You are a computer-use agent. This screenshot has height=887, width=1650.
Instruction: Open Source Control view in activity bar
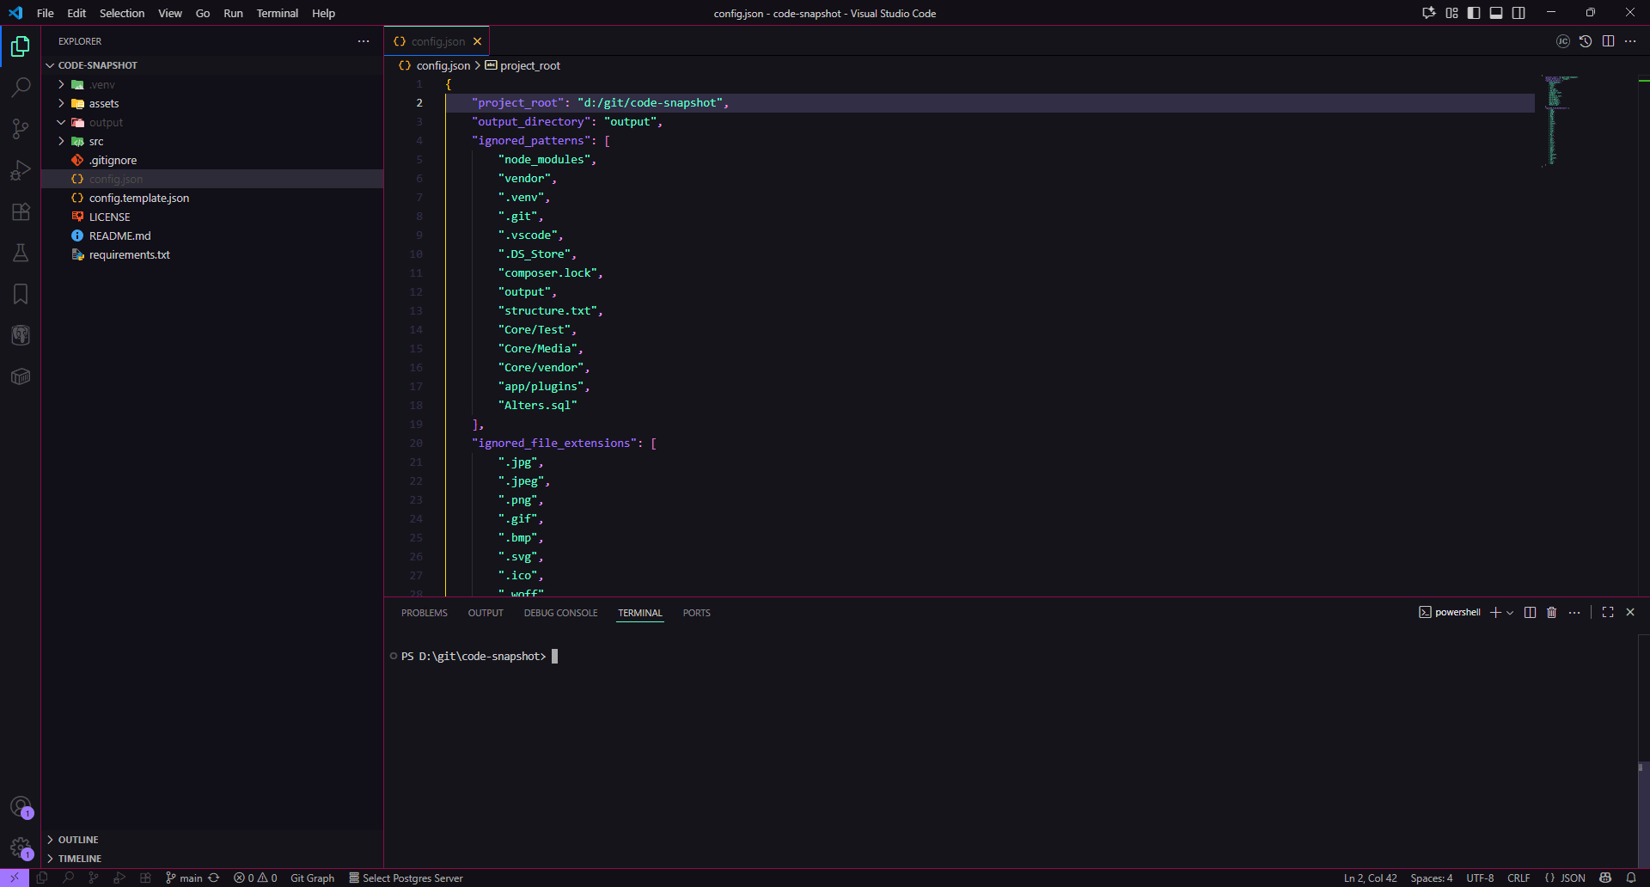[21, 129]
